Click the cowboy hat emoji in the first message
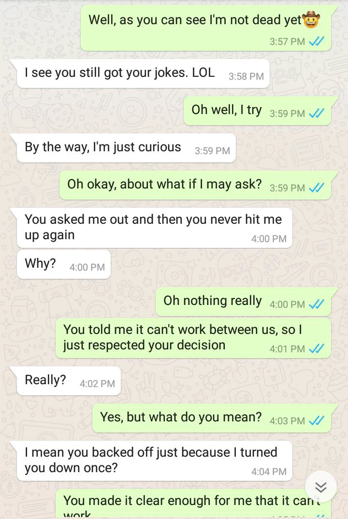Viewport: 348px width, 519px height. 311,19
